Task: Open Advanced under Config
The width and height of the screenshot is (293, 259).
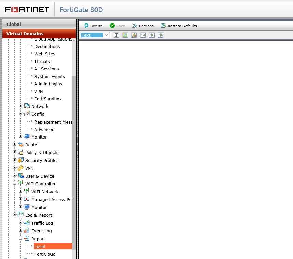Action: point(44,129)
